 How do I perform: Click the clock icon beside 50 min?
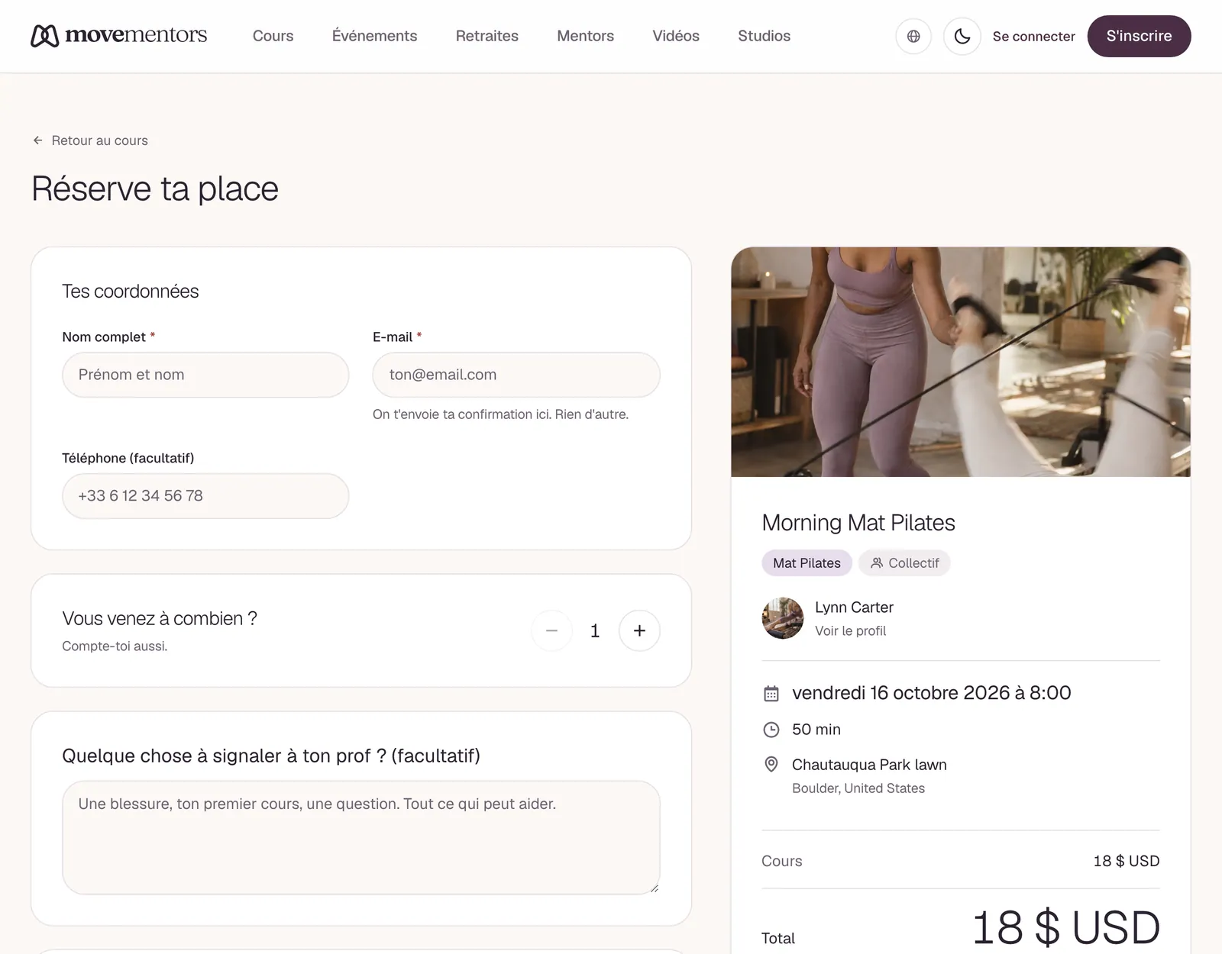click(x=771, y=730)
